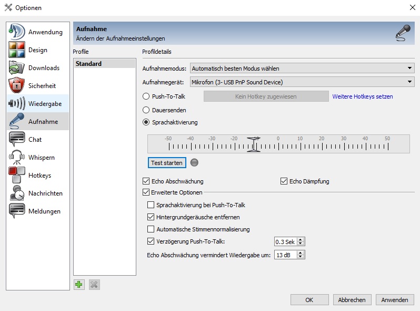Choose the Sicherheit shield icon
420x311 pixels.
(x=17, y=85)
